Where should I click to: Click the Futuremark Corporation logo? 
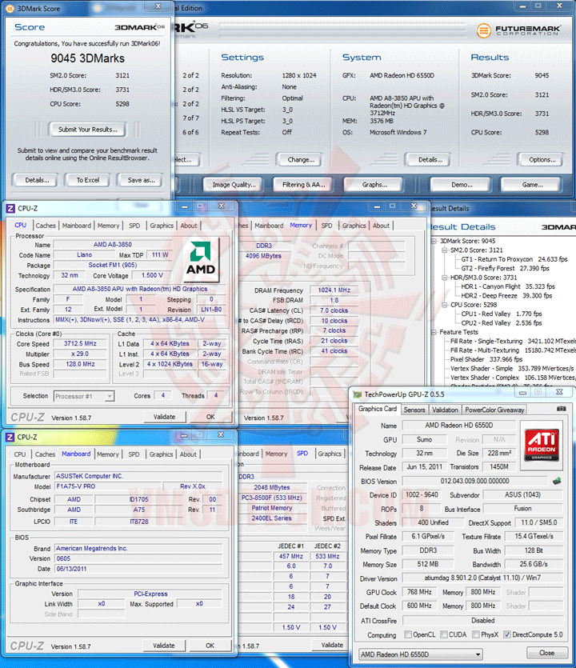pyautogui.click(x=518, y=30)
